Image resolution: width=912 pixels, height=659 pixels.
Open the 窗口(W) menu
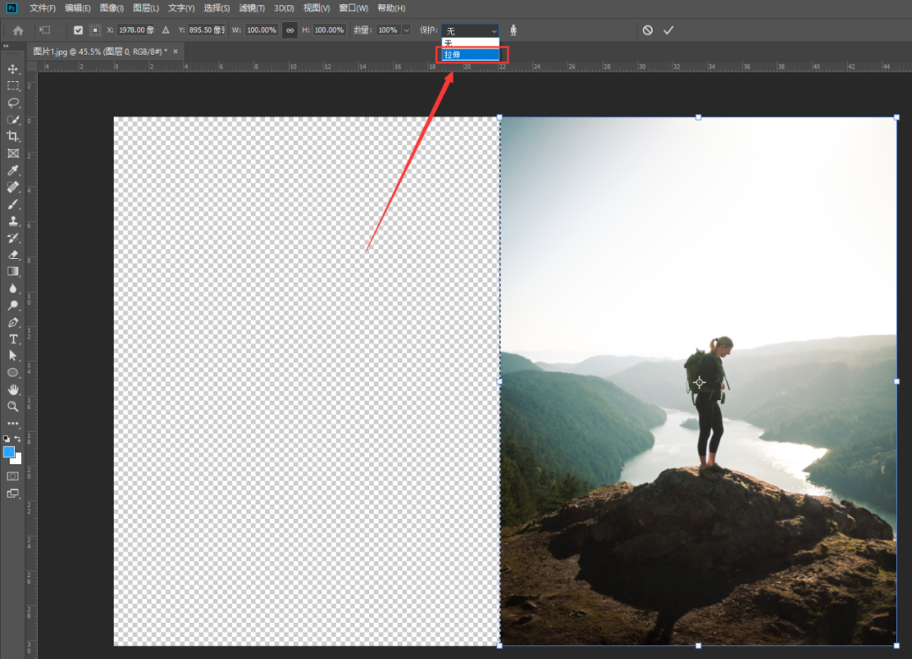pos(354,8)
